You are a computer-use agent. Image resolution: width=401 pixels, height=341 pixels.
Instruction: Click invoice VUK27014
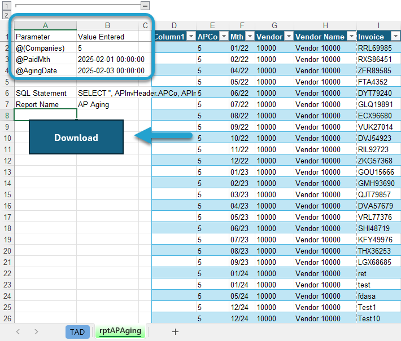[378, 127]
